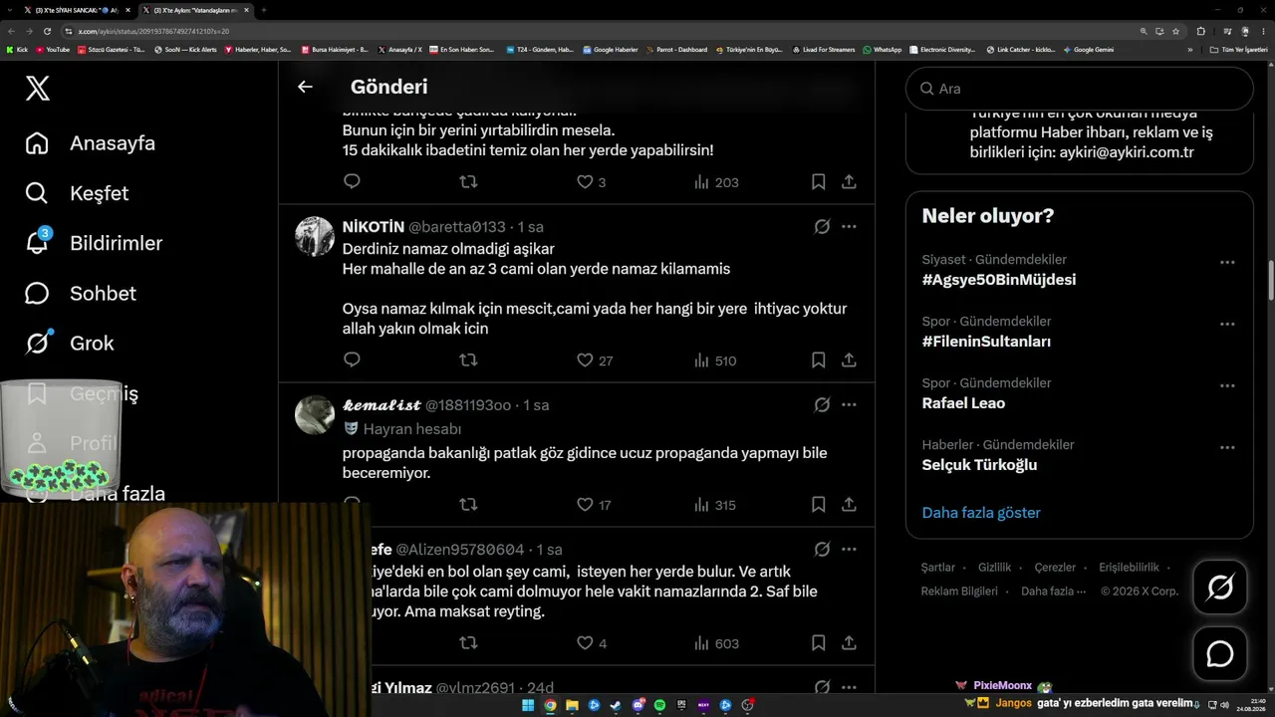Screen dimensions: 1275x717
Task: Click the X logo in the sidebar
Action: (37, 89)
